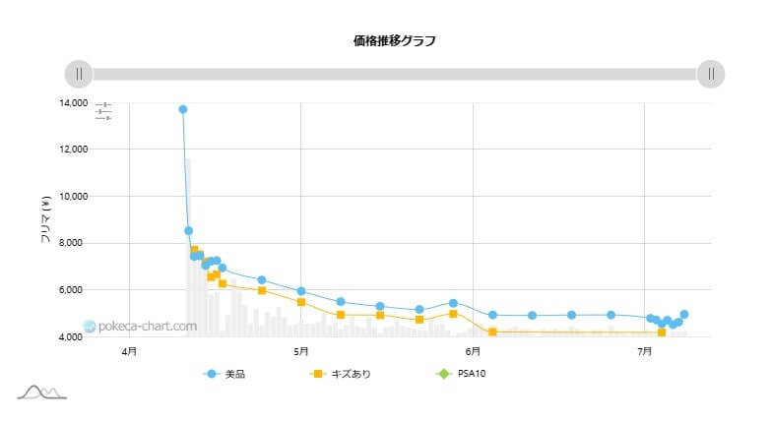Toggle the 美品 series in legend
772x422 pixels.
coord(234,374)
